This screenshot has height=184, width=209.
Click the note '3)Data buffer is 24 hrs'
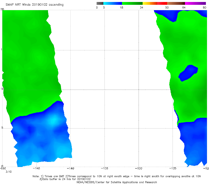pyautogui.click(x=65, y=179)
